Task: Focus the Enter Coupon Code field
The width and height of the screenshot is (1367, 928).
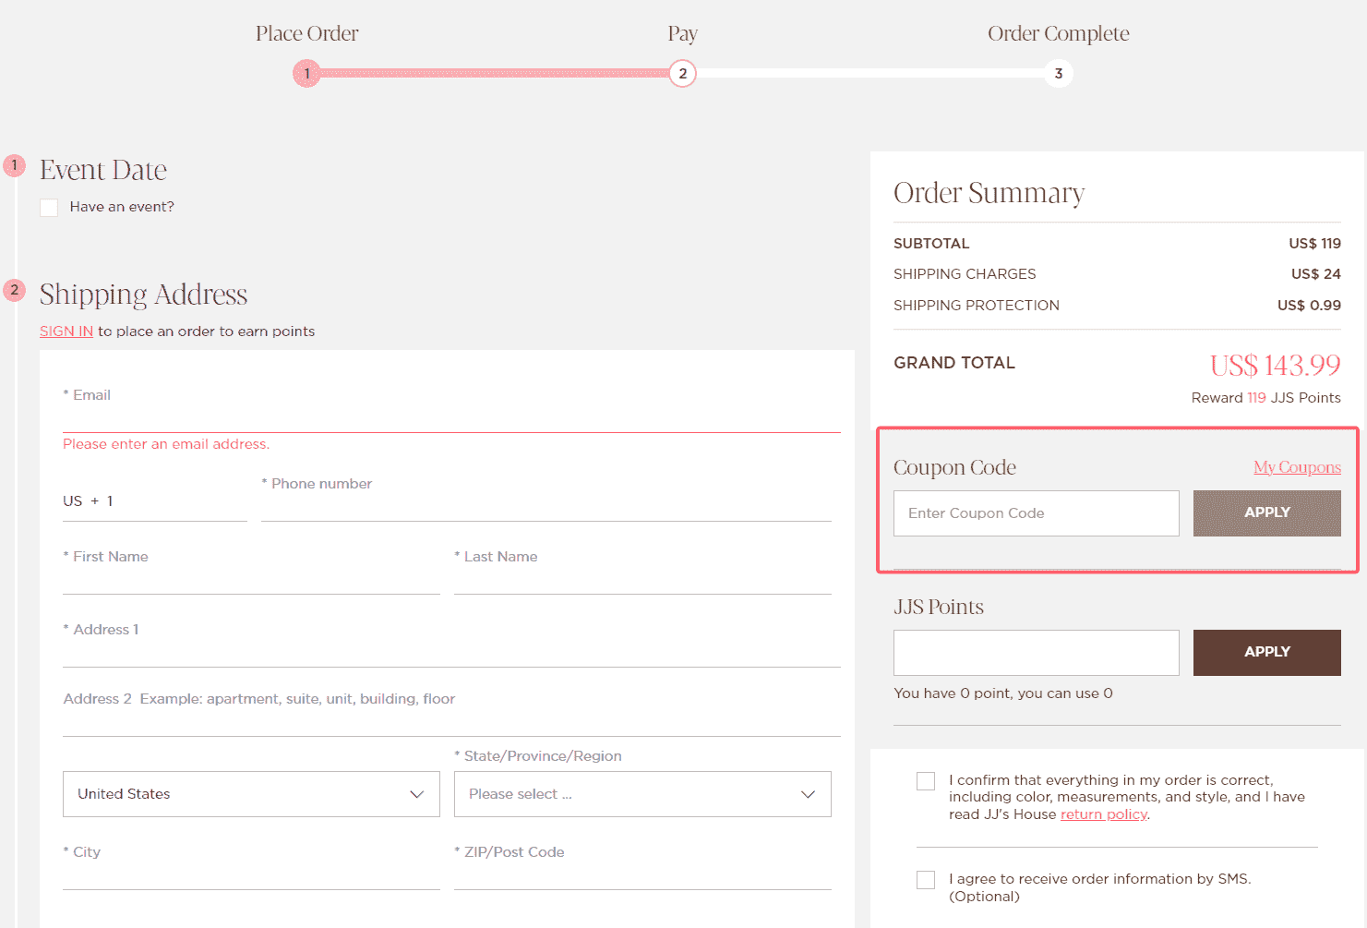Action: 1036,513
